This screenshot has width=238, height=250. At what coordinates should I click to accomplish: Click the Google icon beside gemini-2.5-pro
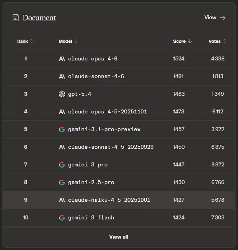(x=62, y=182)
